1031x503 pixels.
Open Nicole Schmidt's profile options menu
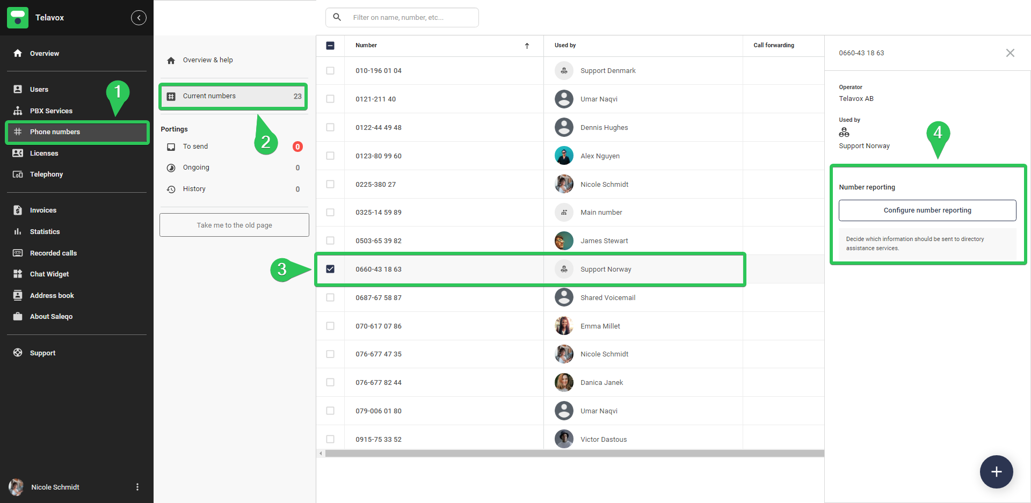(x=137, y=487)
